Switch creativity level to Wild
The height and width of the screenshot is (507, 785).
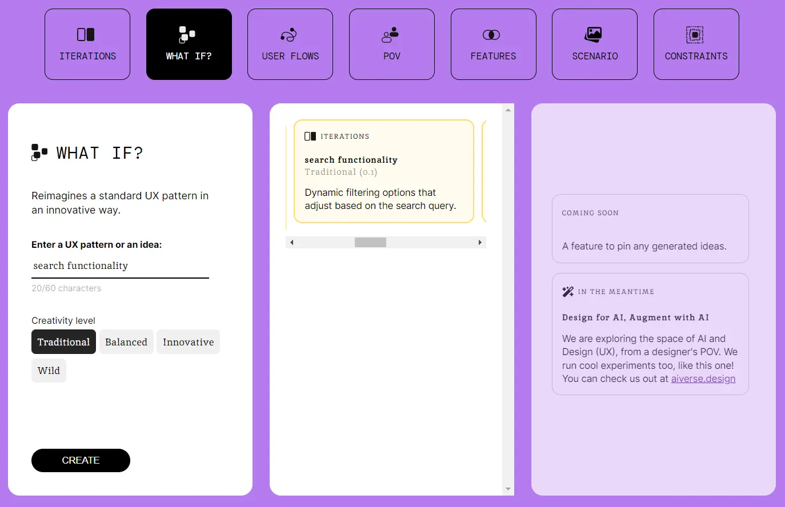pos(49,371)
